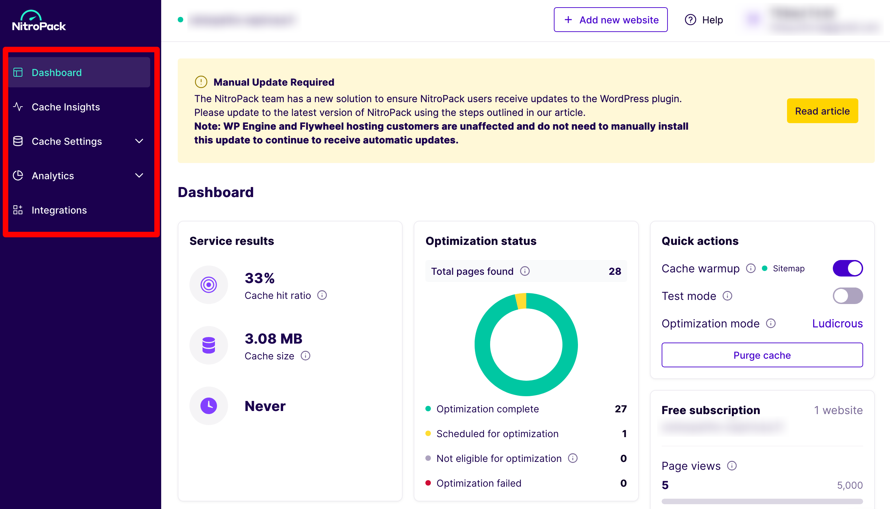This screenshot has height=509, width=890.
Task: Open Cache Insights from the sidebar
Action: pyautogui.click(x=66, y=107)
